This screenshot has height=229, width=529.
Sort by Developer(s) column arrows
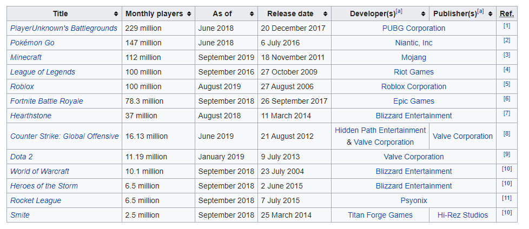click(423, 14)
